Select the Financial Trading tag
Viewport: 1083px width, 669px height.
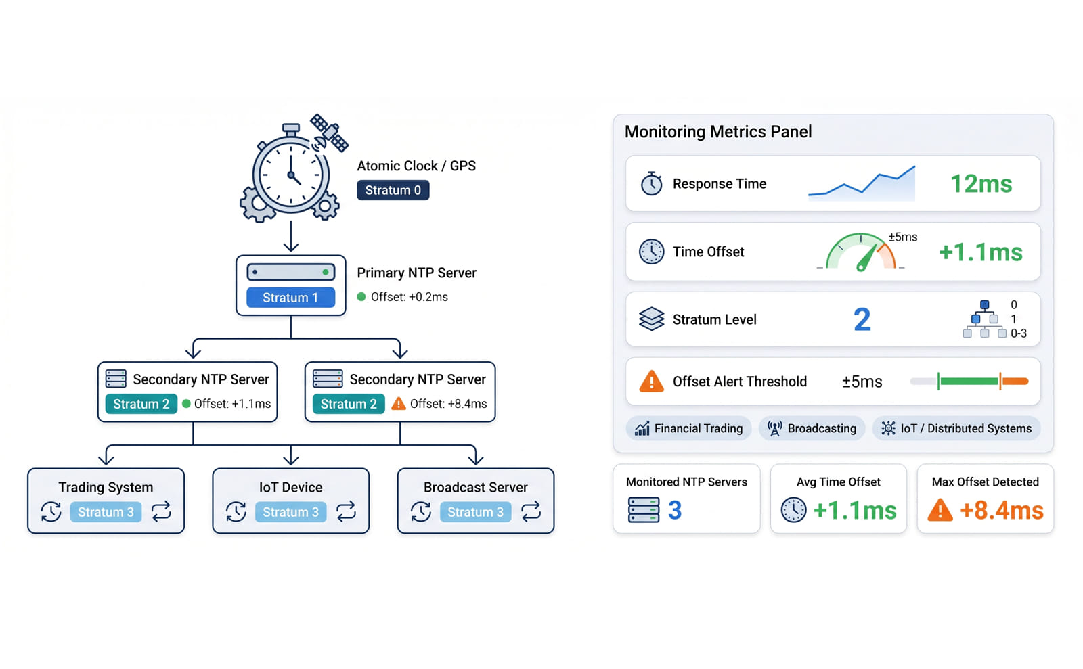pyautogui.click(x=688, y=428)
